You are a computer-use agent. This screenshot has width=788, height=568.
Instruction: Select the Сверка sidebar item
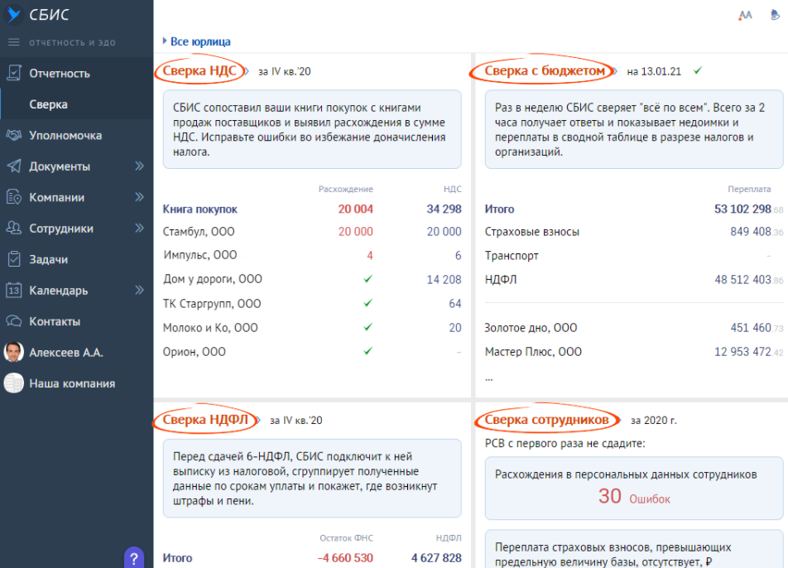76,104
